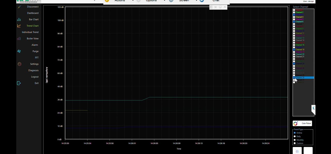Uncheck the Channel 18 checkbox
This screenshot has width=331, height=154.
click(294, 50)
